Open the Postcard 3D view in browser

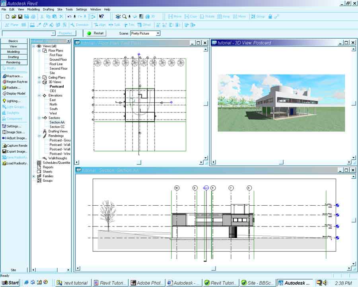[56, 86]
